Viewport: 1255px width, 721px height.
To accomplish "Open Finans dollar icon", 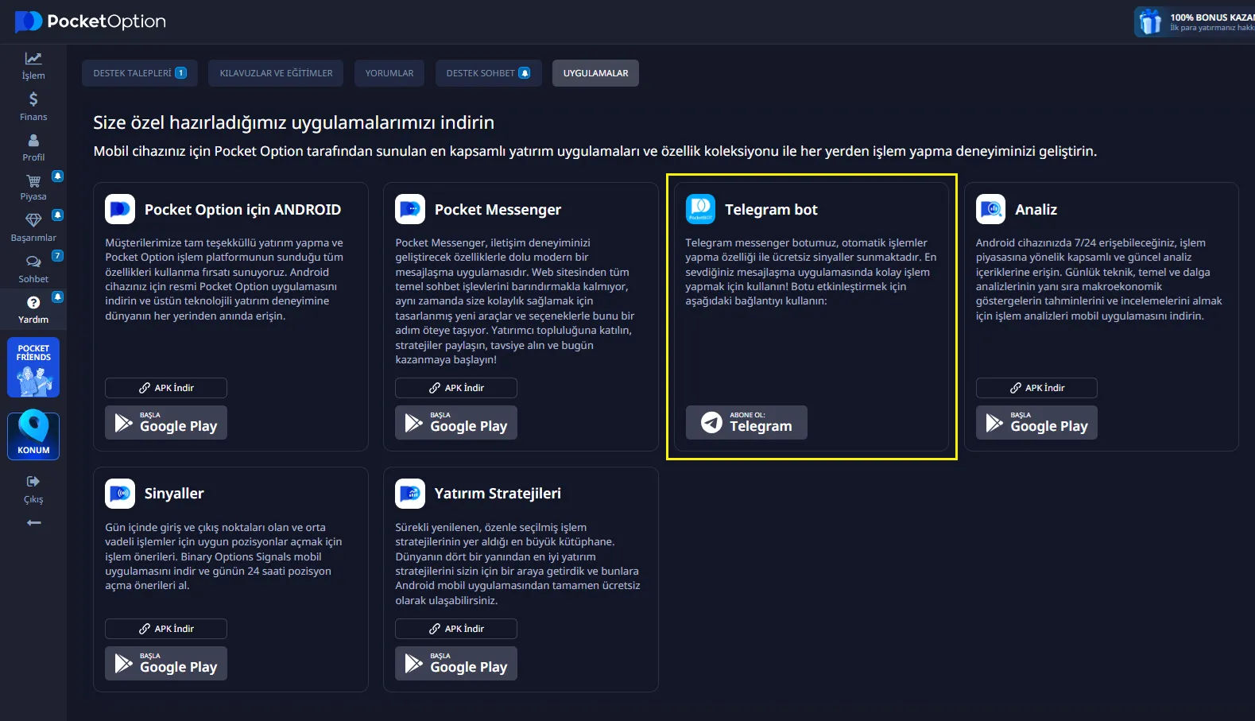I will [33, 99].
